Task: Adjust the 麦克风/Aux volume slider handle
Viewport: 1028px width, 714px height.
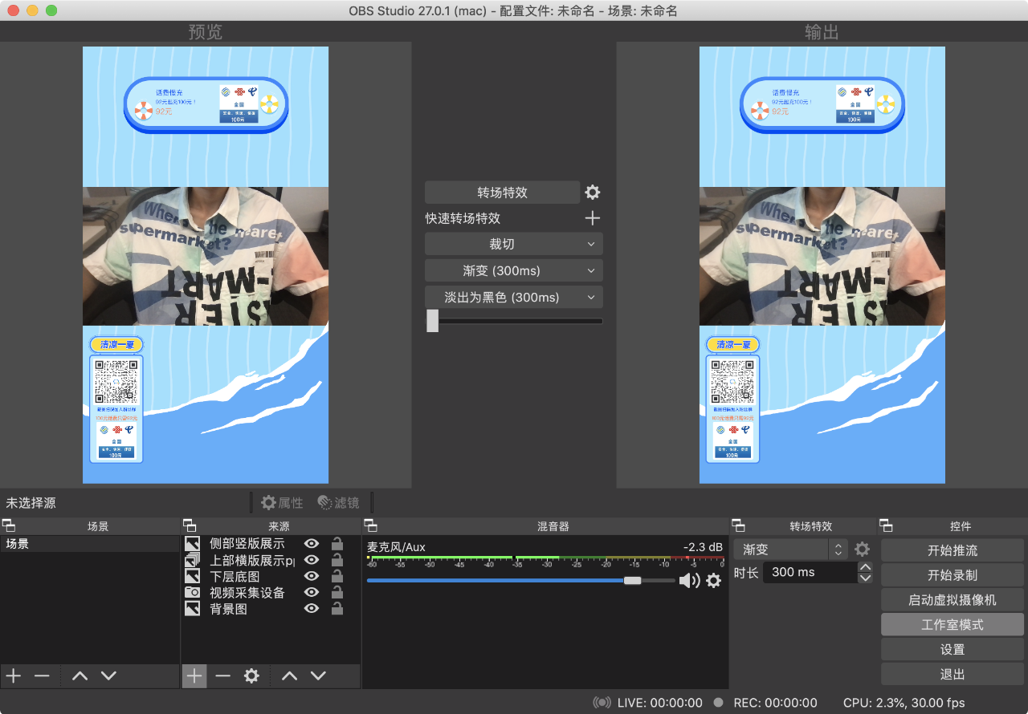Action: [x=633, y=580]
